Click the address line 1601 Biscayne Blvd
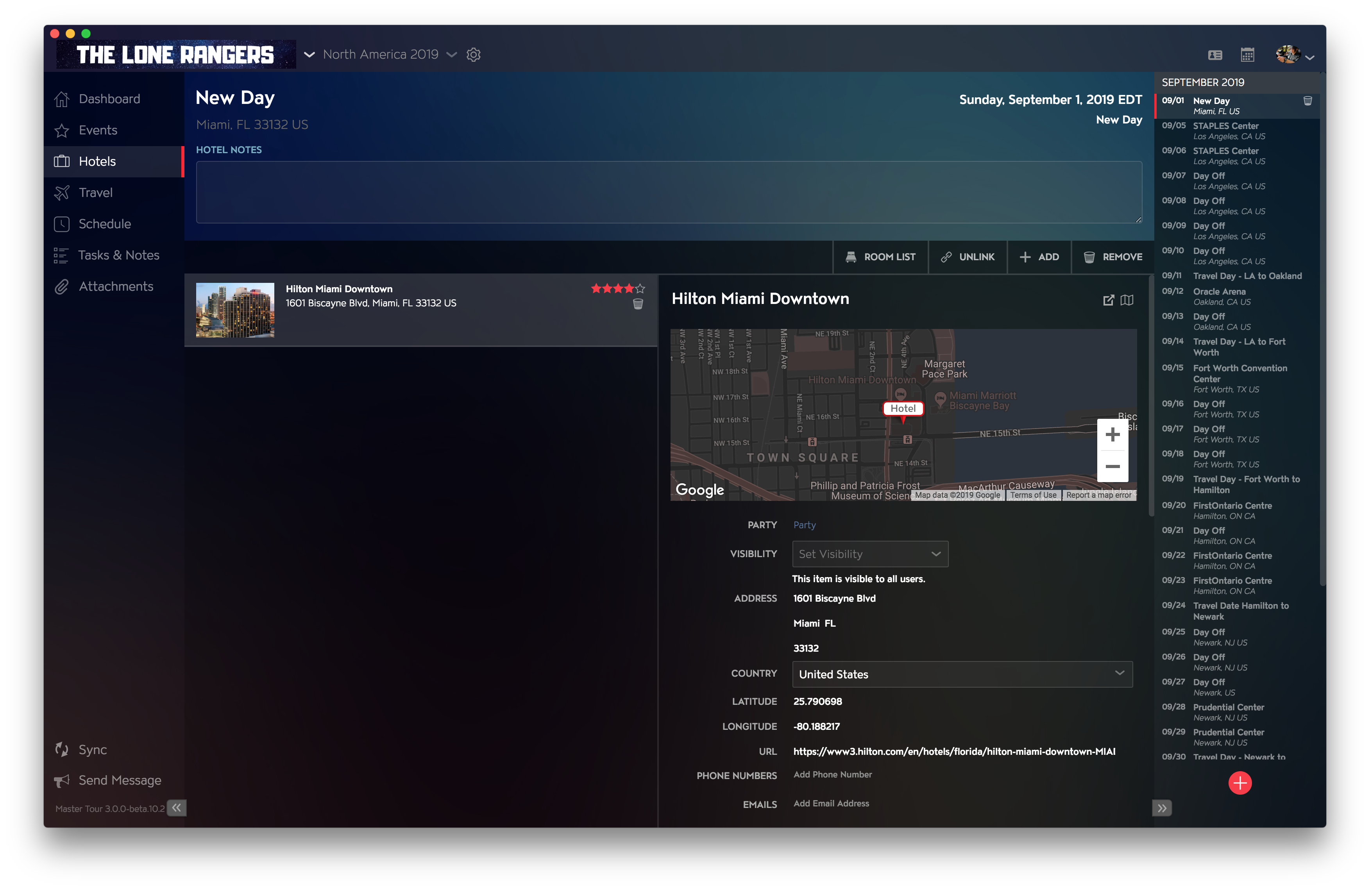Screen dimensions: 1370x890 click(834, 598)
